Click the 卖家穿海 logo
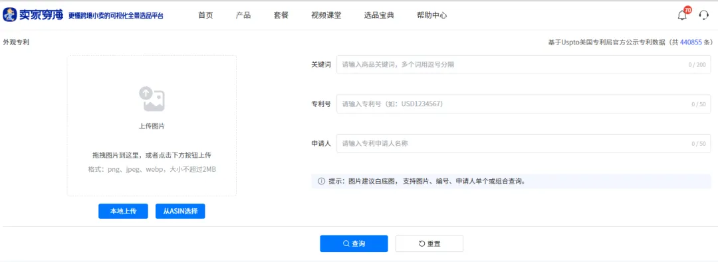 click(x=33, y=15)
